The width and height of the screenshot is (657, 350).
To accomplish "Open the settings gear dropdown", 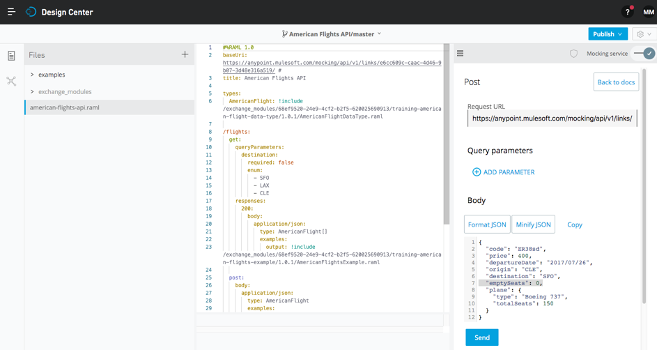I will tap(644, 34).
